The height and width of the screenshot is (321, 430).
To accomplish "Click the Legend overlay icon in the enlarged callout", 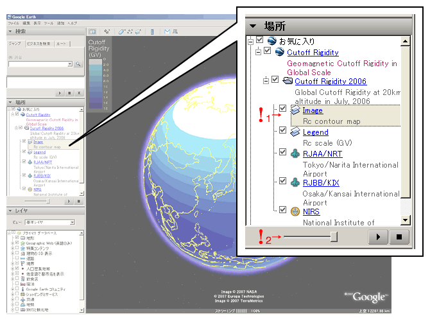I will [295, 132].
